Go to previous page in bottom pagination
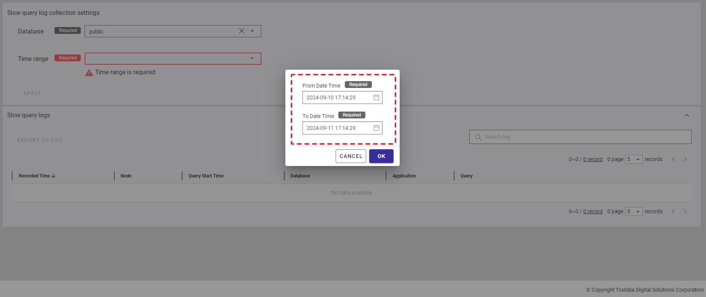The height and width of the screenshot is (297, 706). (673, 211)
